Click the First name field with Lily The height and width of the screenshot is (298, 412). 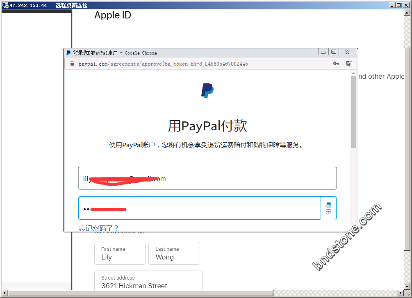[120, 253]
